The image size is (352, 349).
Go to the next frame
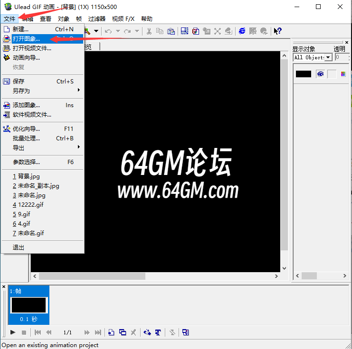tap(87, 332)
